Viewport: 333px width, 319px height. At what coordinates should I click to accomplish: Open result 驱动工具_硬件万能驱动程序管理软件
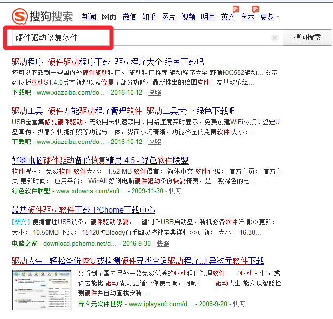[124, 111]
